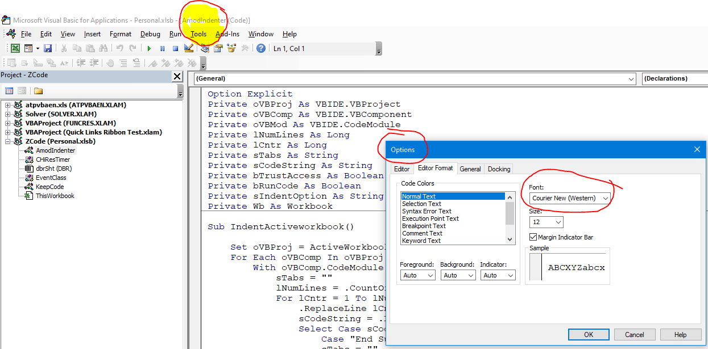Select ThisWorkbook in project tree
The width and height of the screenshot is (708, 349).
(x=55, y=196)
